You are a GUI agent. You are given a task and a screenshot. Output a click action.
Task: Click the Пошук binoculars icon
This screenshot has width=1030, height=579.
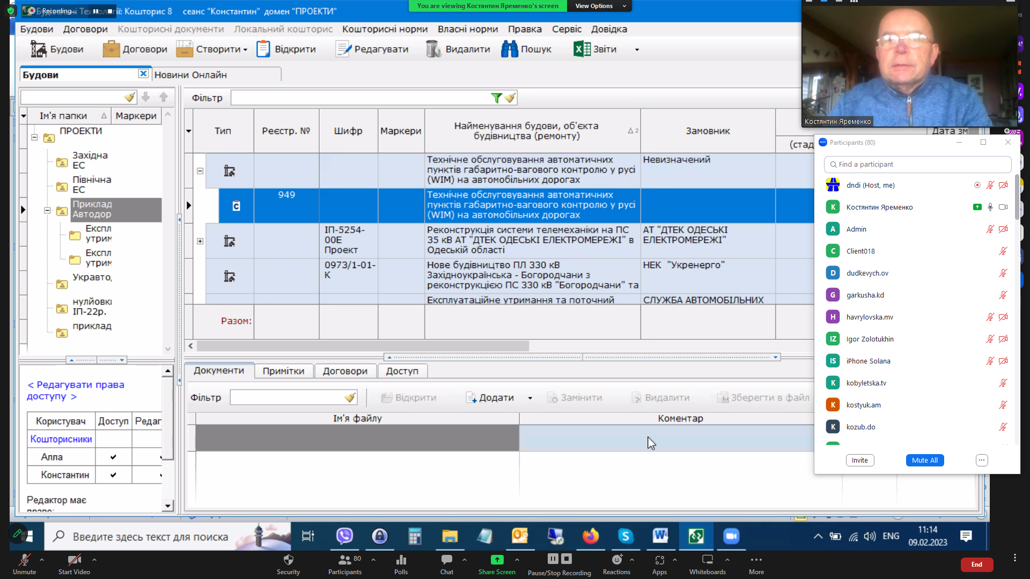click(509, 49)
